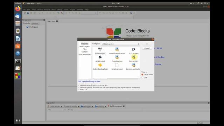This screenshot has height=126, width=224.
Task: Click the Replace toolbar icon
Action: click(x=62, y=13)
